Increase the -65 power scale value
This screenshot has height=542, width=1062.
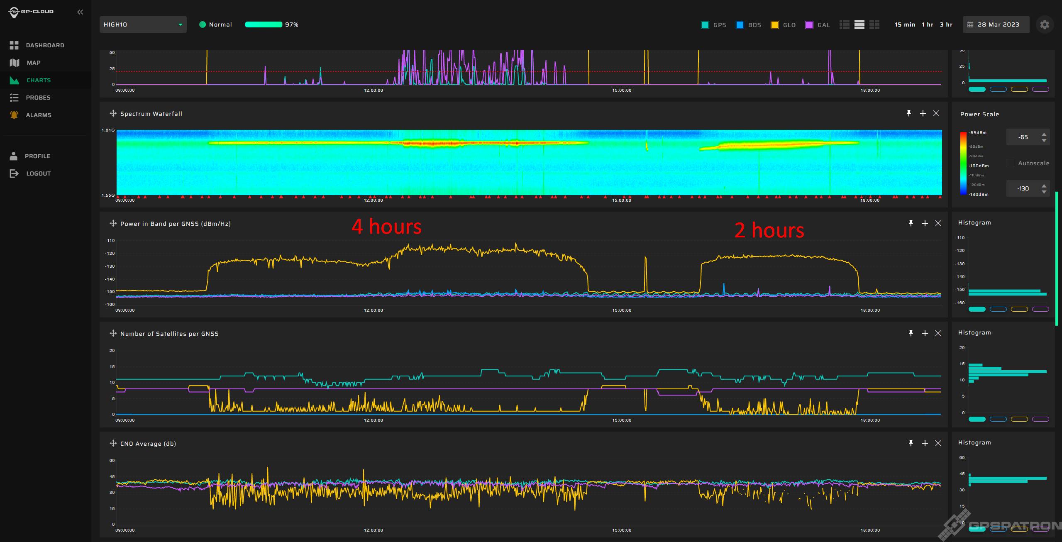coord(1044,134)
